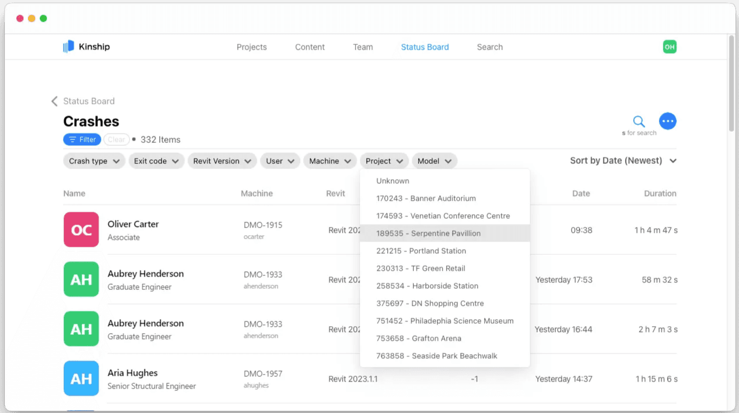
Task: Expand the Model filter
Action: (435, 161)
